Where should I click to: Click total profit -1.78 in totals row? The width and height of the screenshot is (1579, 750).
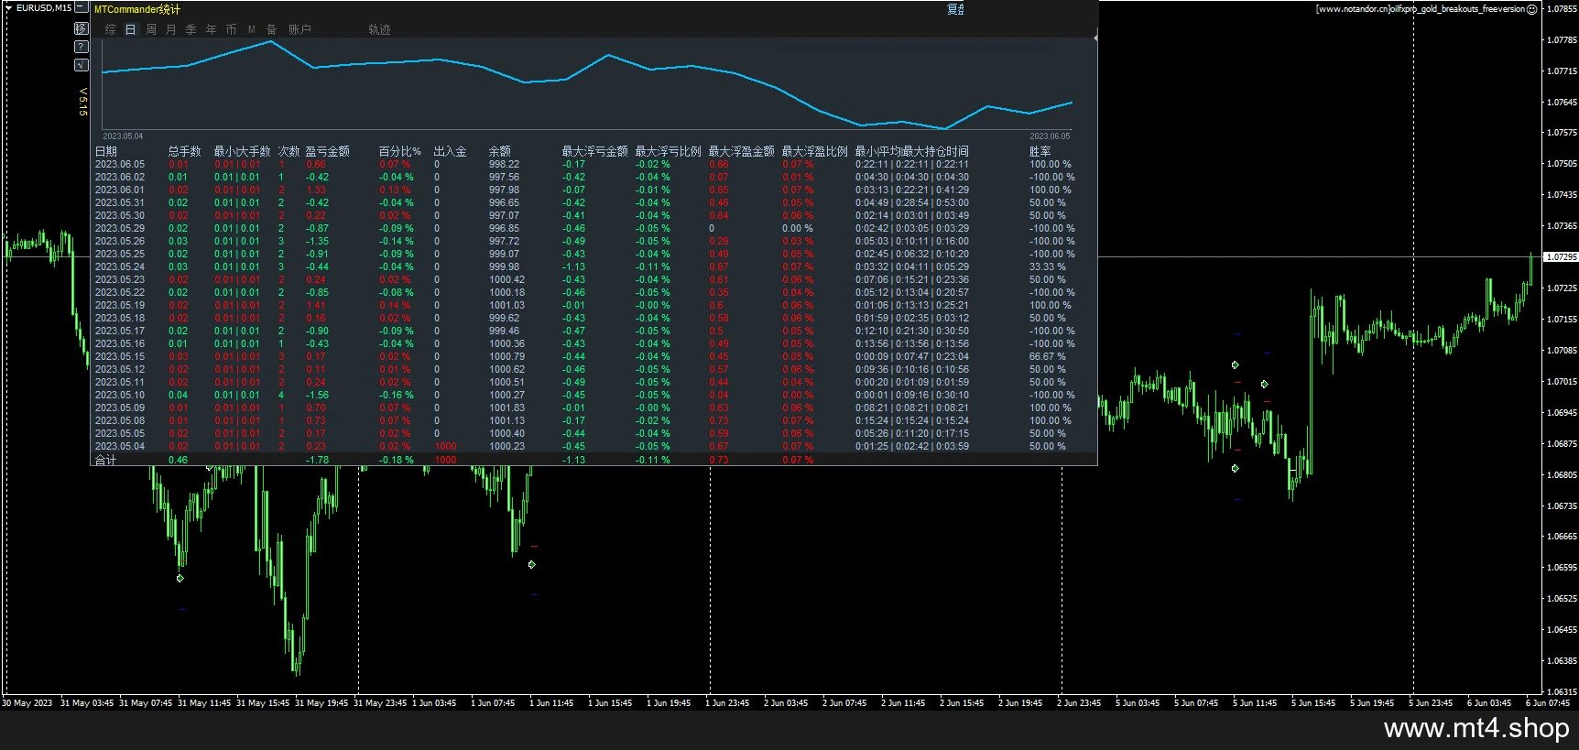(x=318, y=460)
